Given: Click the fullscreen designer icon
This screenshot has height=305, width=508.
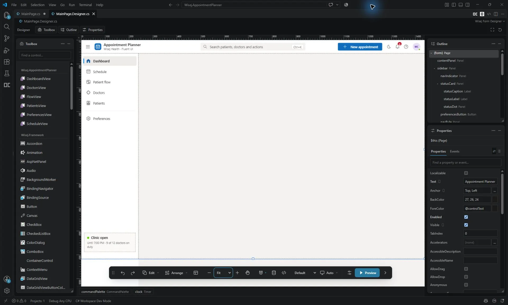Looking at the screenshot, I should pyautogui.click(x=492, y=30).
